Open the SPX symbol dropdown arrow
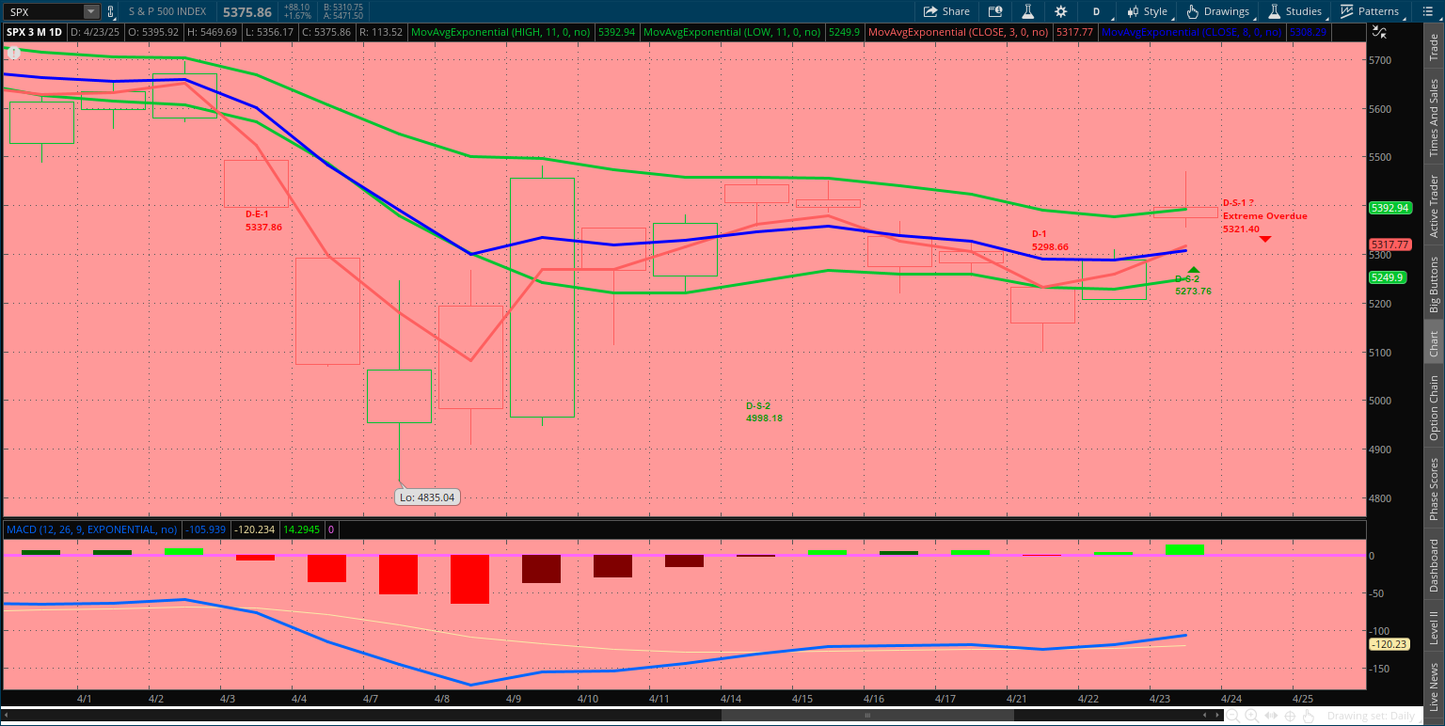Image resolution: width=1445 pixels, height=726 pixels. (x=90, y=11)
